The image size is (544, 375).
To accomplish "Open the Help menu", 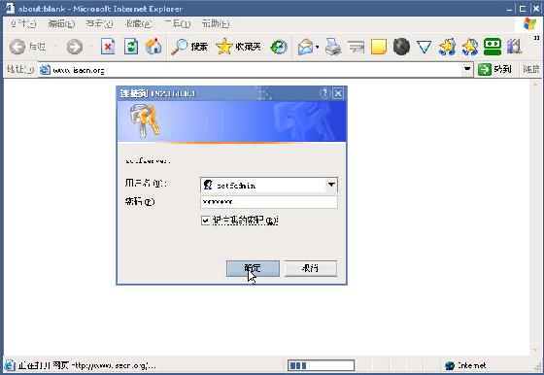I will 216,24.
